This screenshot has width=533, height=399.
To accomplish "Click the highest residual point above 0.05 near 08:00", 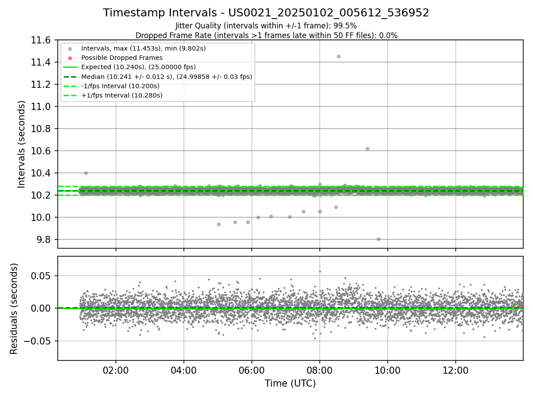I will pos(320,271).
